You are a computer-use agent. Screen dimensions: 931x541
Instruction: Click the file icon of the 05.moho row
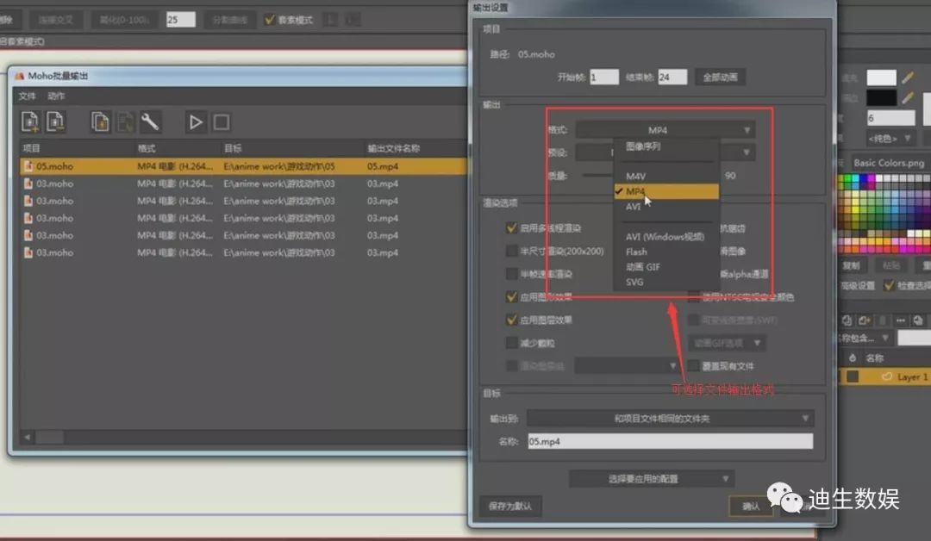[x=28, y=166]
